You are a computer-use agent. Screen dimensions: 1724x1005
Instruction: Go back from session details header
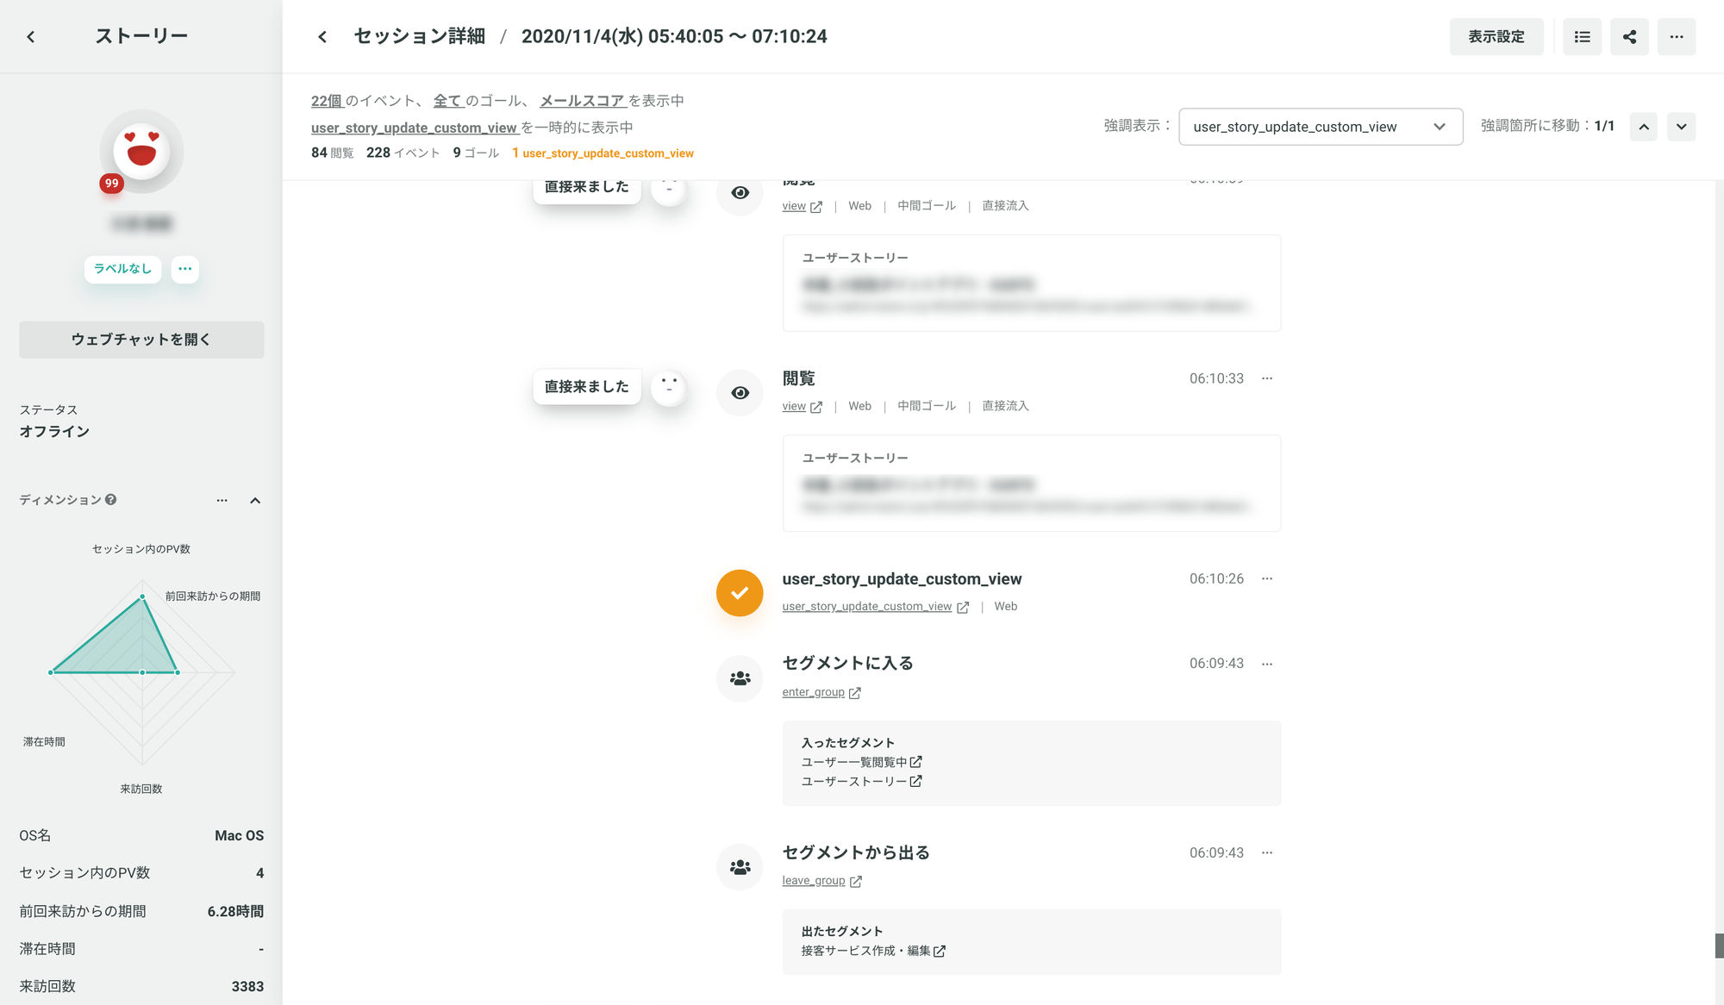(x=322, y=37)
